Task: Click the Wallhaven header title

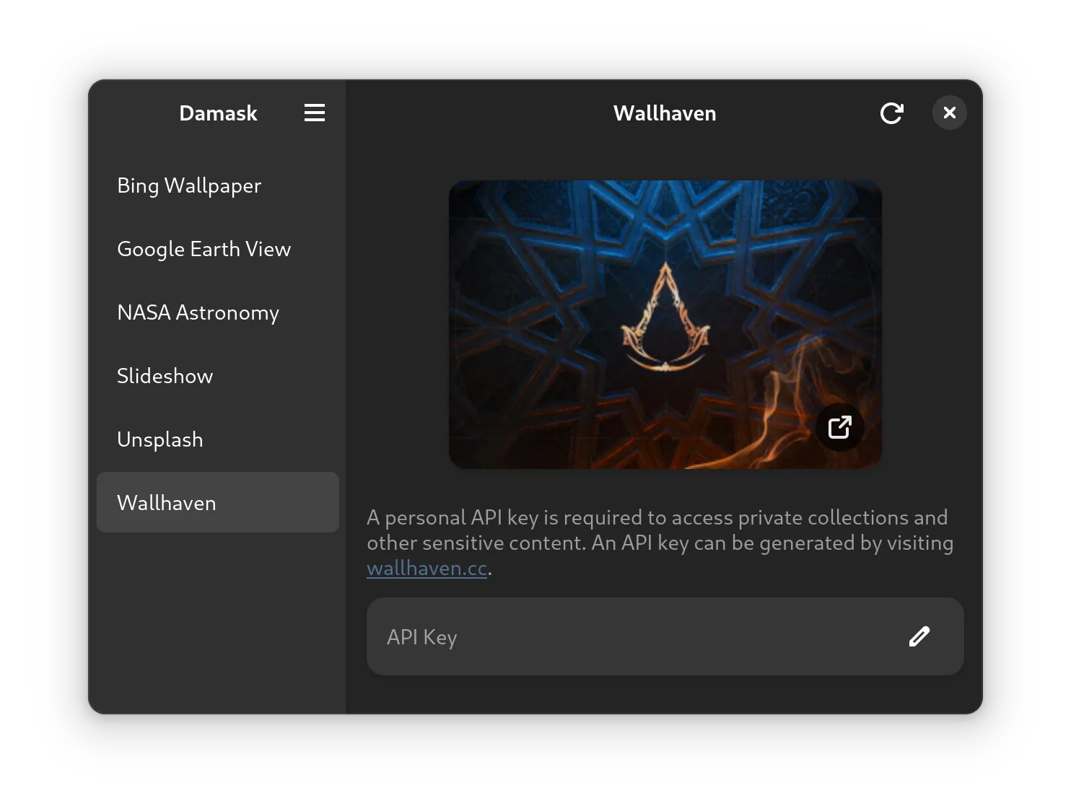Action: (x=664, y=113)
